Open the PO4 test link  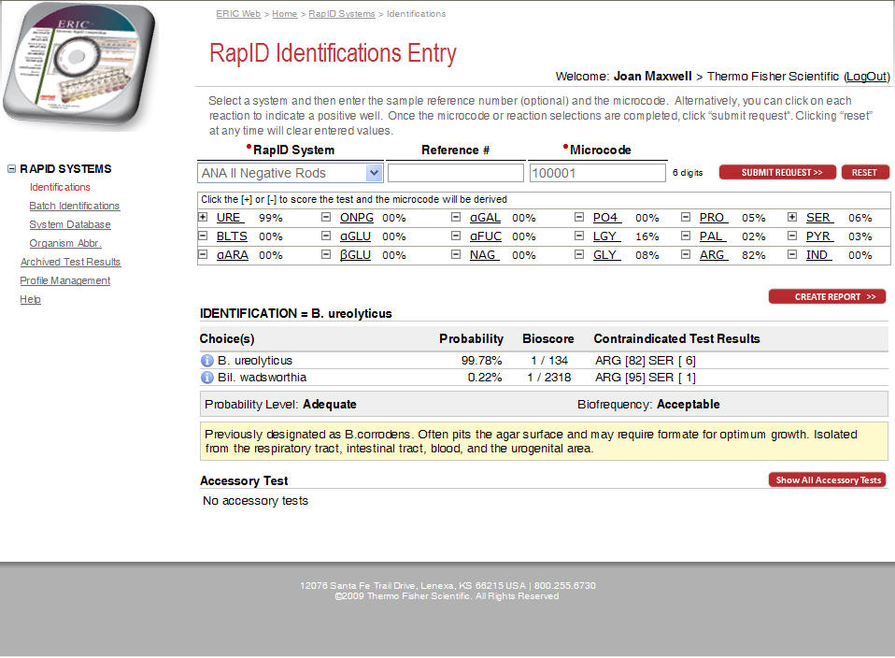[x=606, y=218]
